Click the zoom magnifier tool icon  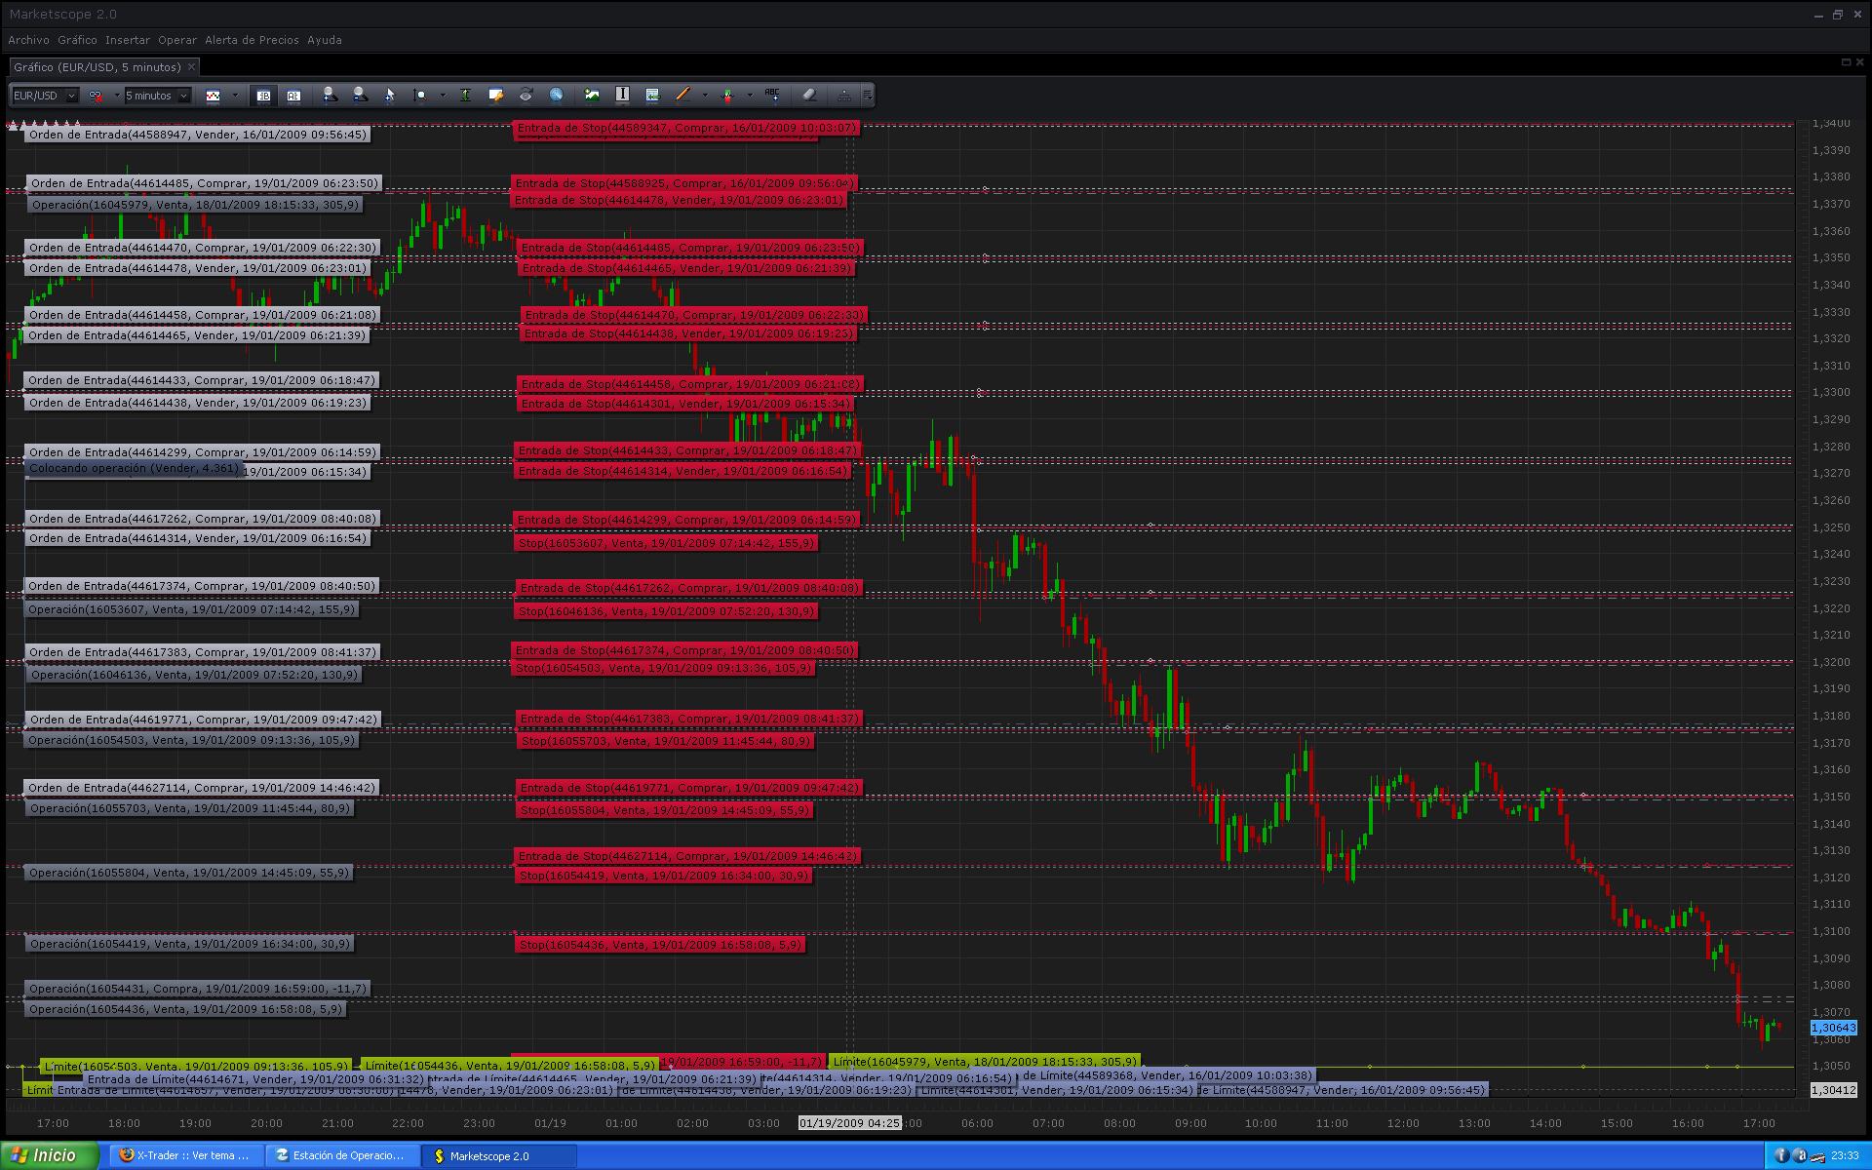pos(420,96)
